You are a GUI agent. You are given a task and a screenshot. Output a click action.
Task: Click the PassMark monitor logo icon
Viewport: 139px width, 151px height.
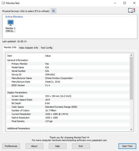[x=132, y=10]
